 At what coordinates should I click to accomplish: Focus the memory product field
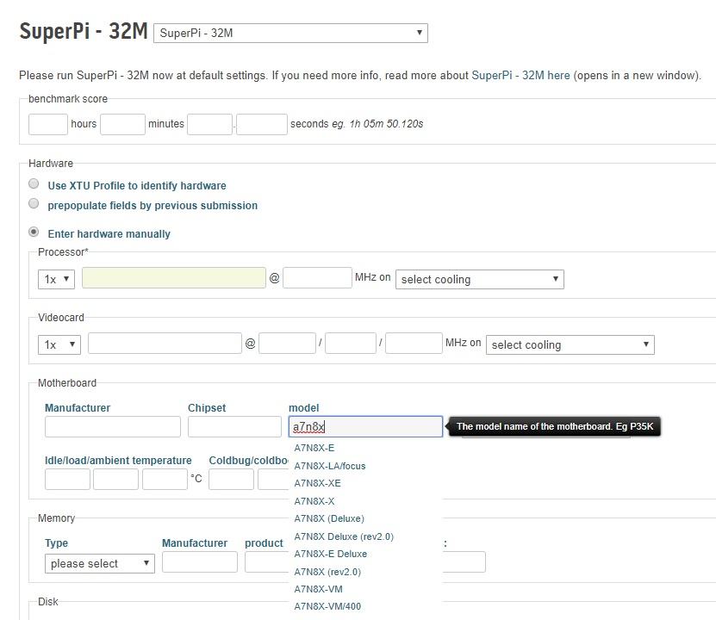(267, 562)
